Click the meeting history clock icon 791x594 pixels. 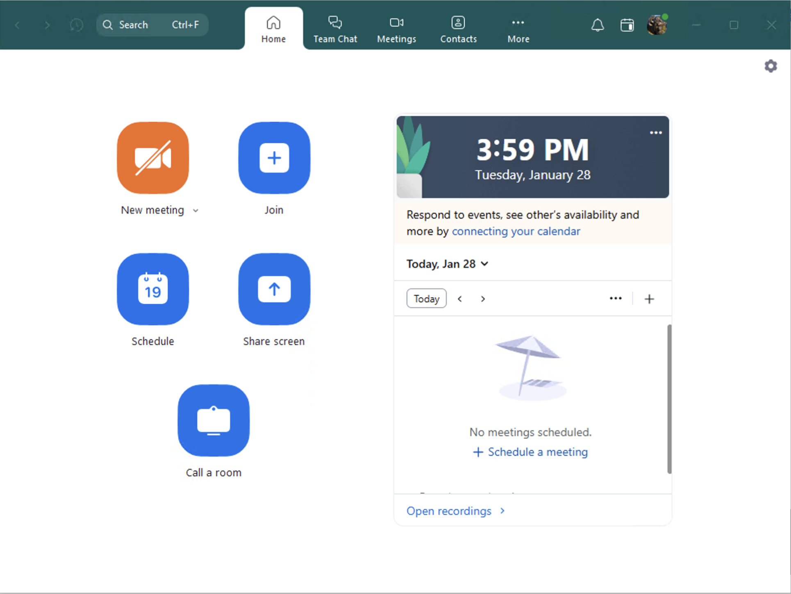(x=77, y=25)
